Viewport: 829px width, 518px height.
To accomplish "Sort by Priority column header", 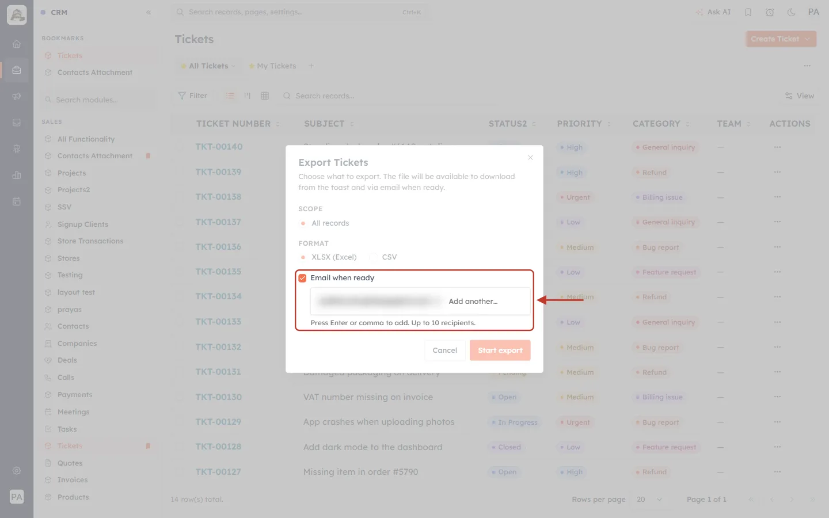I will pos(584,124).
